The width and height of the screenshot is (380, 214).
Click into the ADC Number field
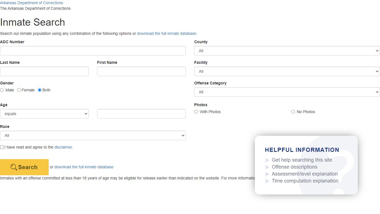coord(93,51)
